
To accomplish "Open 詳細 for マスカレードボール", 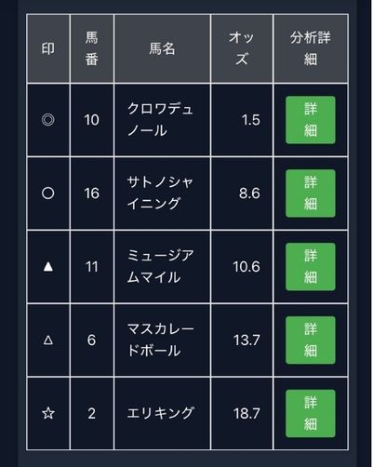I will tap(311, 340).
